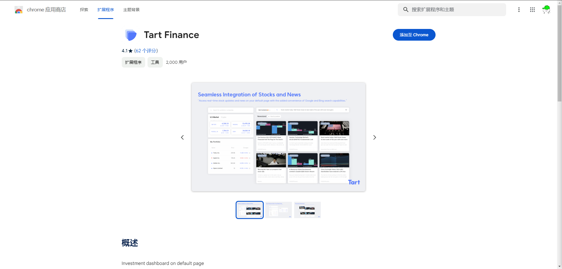Select the first screenshot thumbnail
The width and height of the screenshot is (562, 269).
[250, 210]
